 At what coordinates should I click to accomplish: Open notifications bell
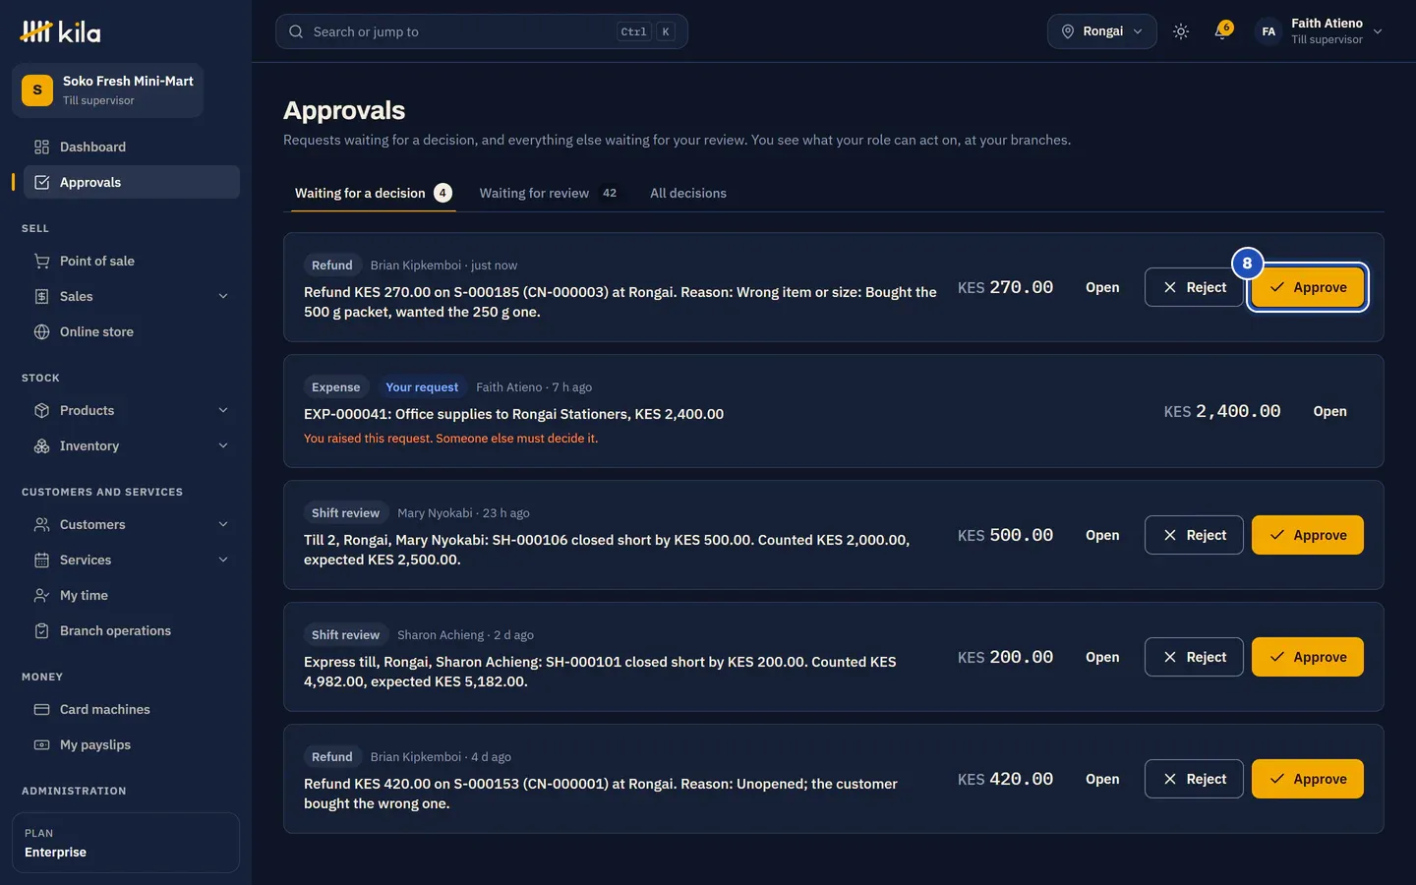1222,31
